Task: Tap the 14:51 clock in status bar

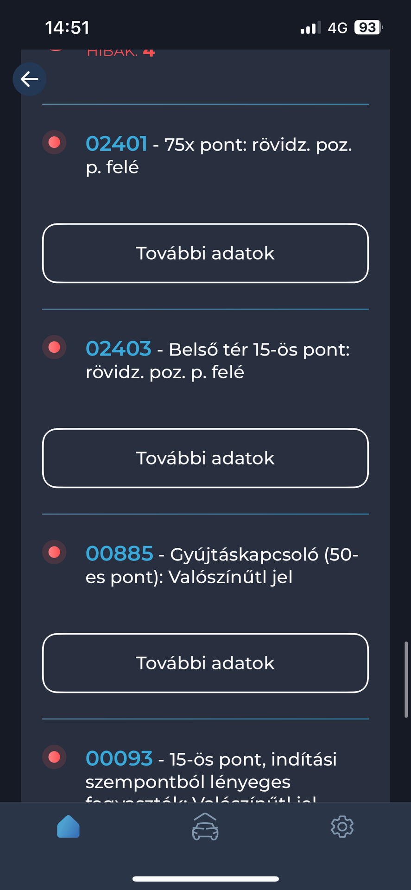Action: pos(67,28)
